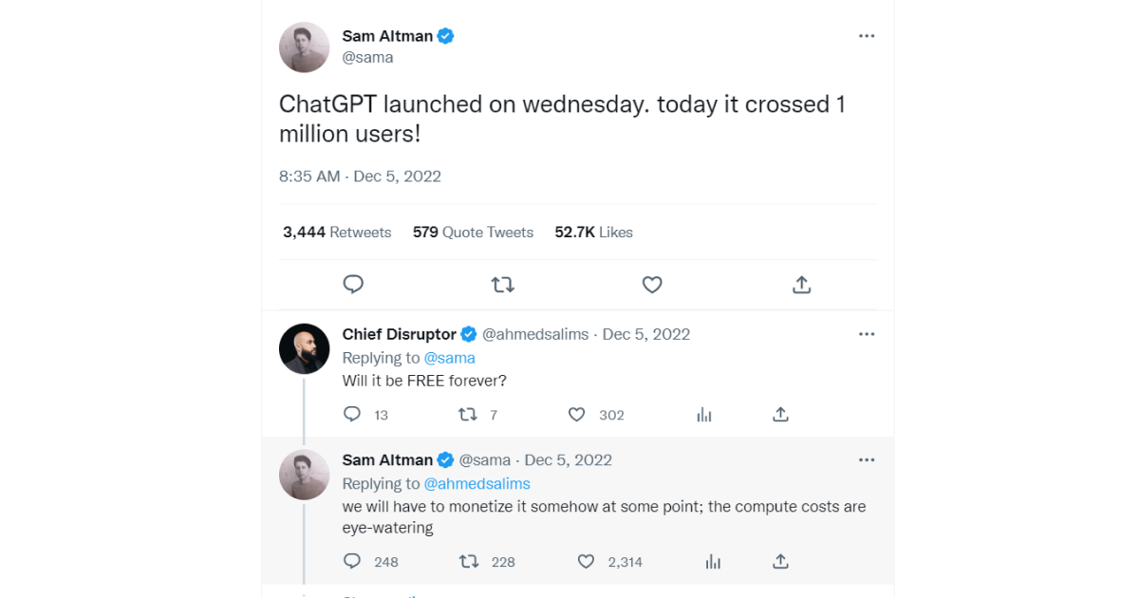Share the main tweet via upload icon
1139x598 pixels.
[x=801, y=284]
